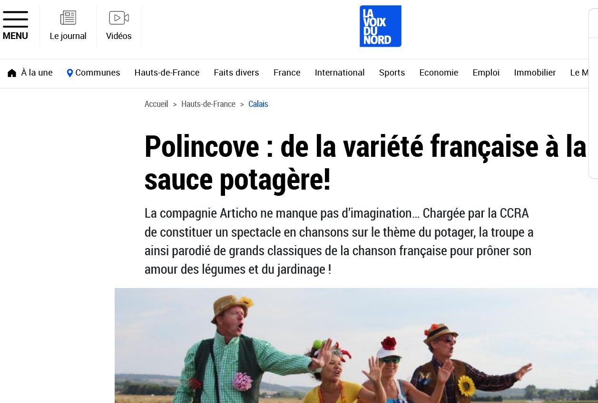The width and height of the screenshot is (598, 403).
Task: Go to the Emploi section
Action: click(x=486, y=73)
